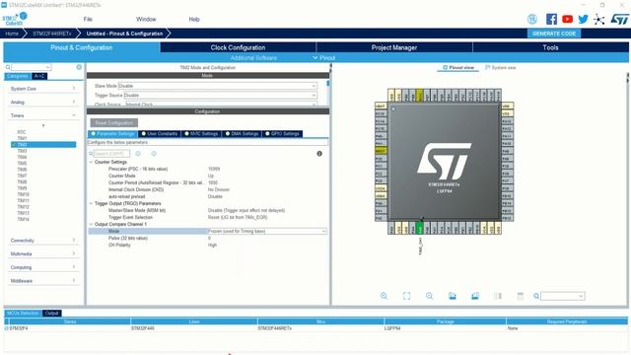Expand the System Core category

click(42, 89)
